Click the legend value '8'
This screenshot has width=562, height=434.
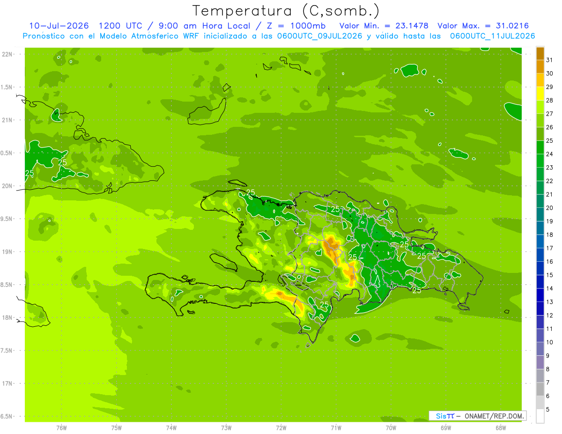(x=547, y=369)
